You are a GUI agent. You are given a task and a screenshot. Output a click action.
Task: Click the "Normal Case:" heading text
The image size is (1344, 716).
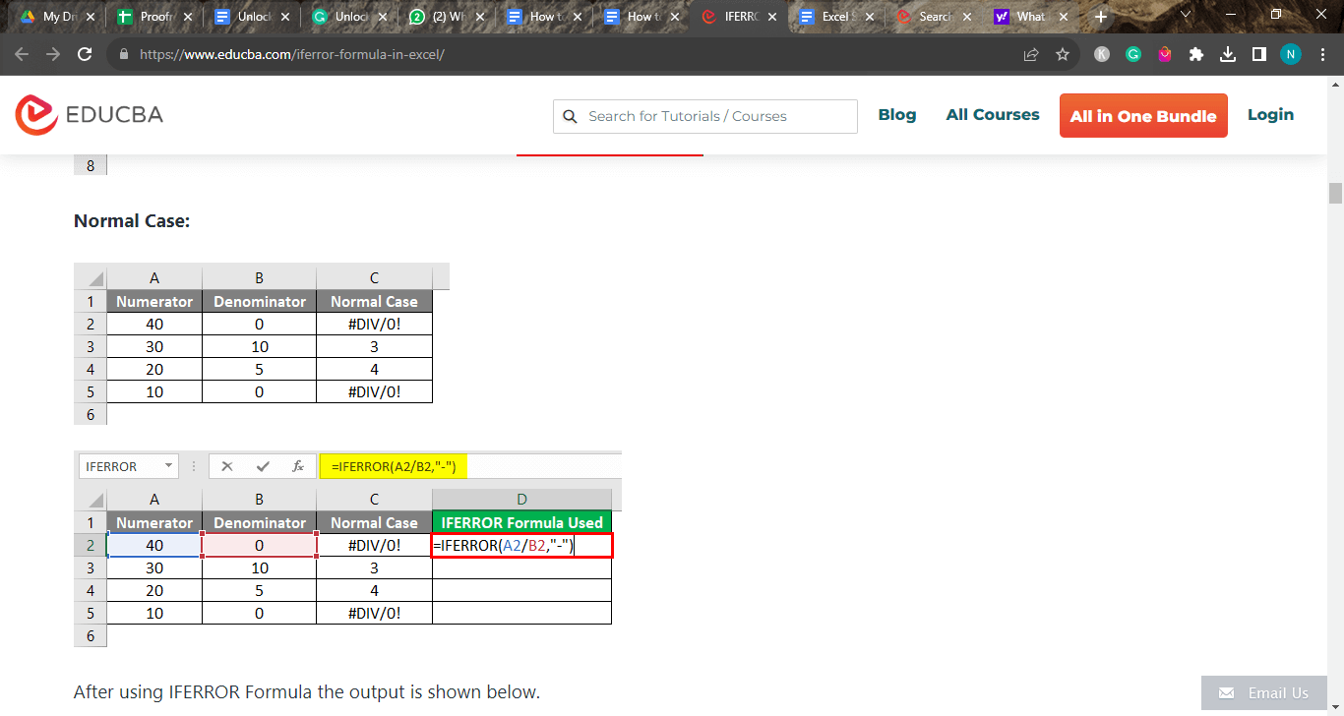(x=132, y=221)
